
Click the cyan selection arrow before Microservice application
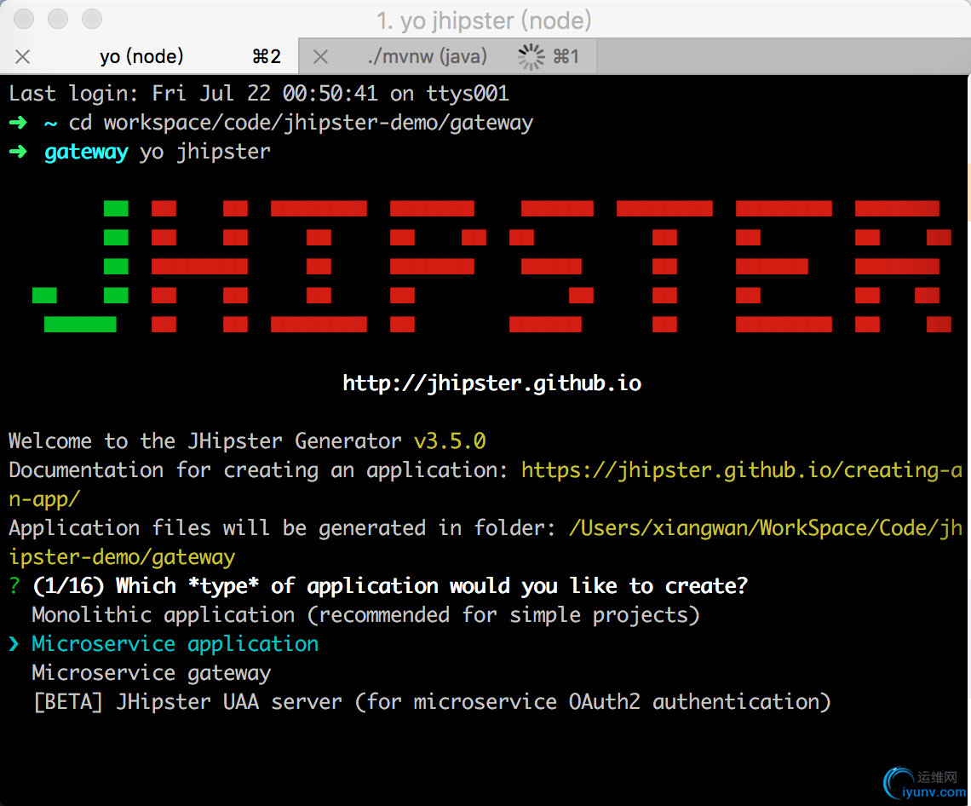tap(14, 644)
